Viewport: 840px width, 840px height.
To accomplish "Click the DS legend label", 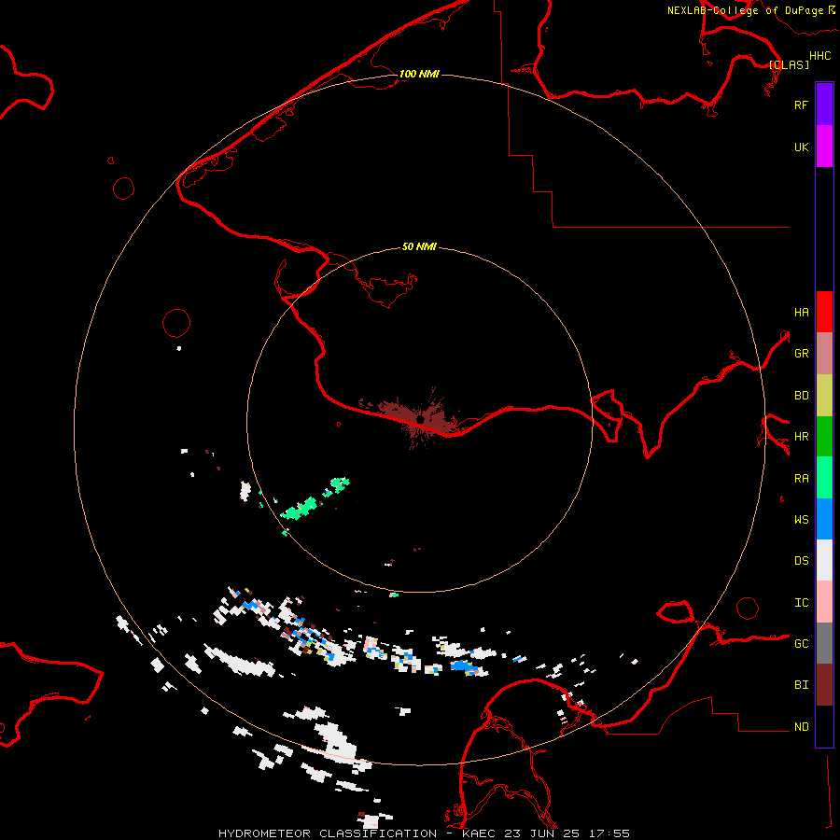I will tap(801, 561).
